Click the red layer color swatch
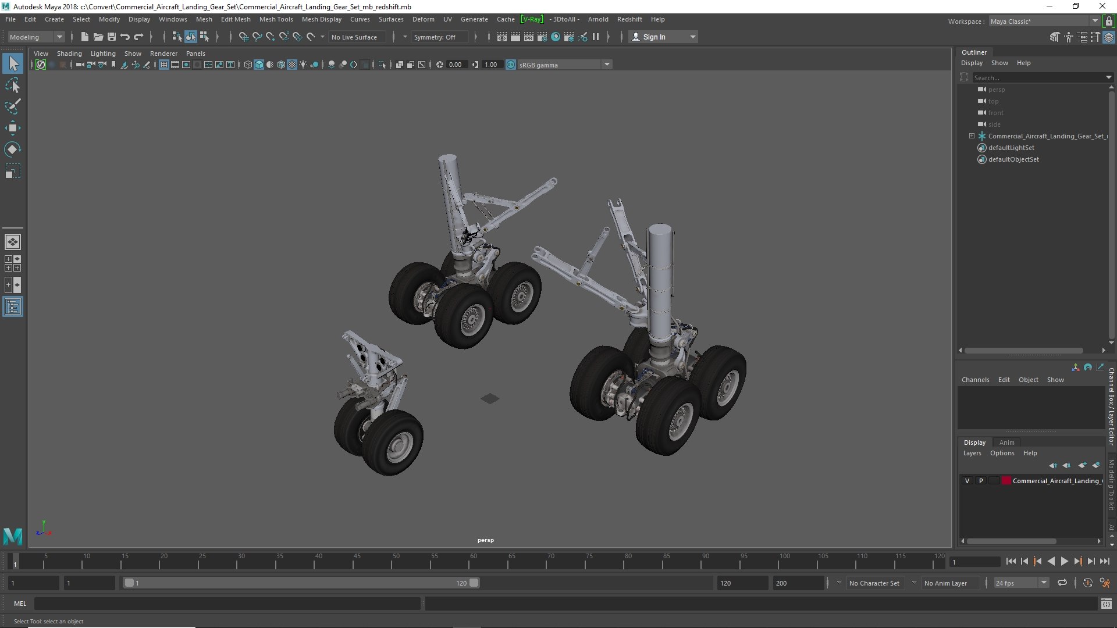The height and width of the screenshot is (628, 1117). (1006, 481)
